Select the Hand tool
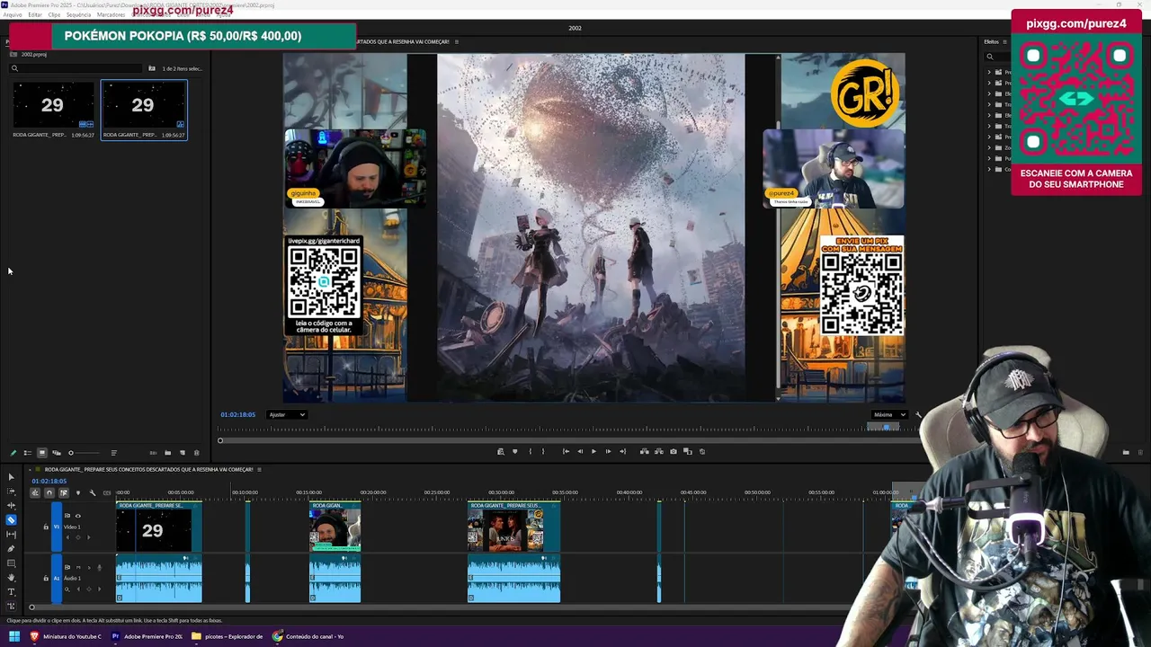 (x=12, y=578)
